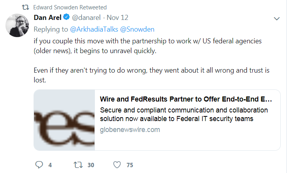
Task: Open Dan Arel's profile via display name
Action: pyautogui.click(x=48, y=18)
